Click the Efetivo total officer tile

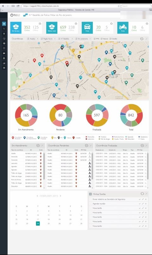click(x=52, y=28)
